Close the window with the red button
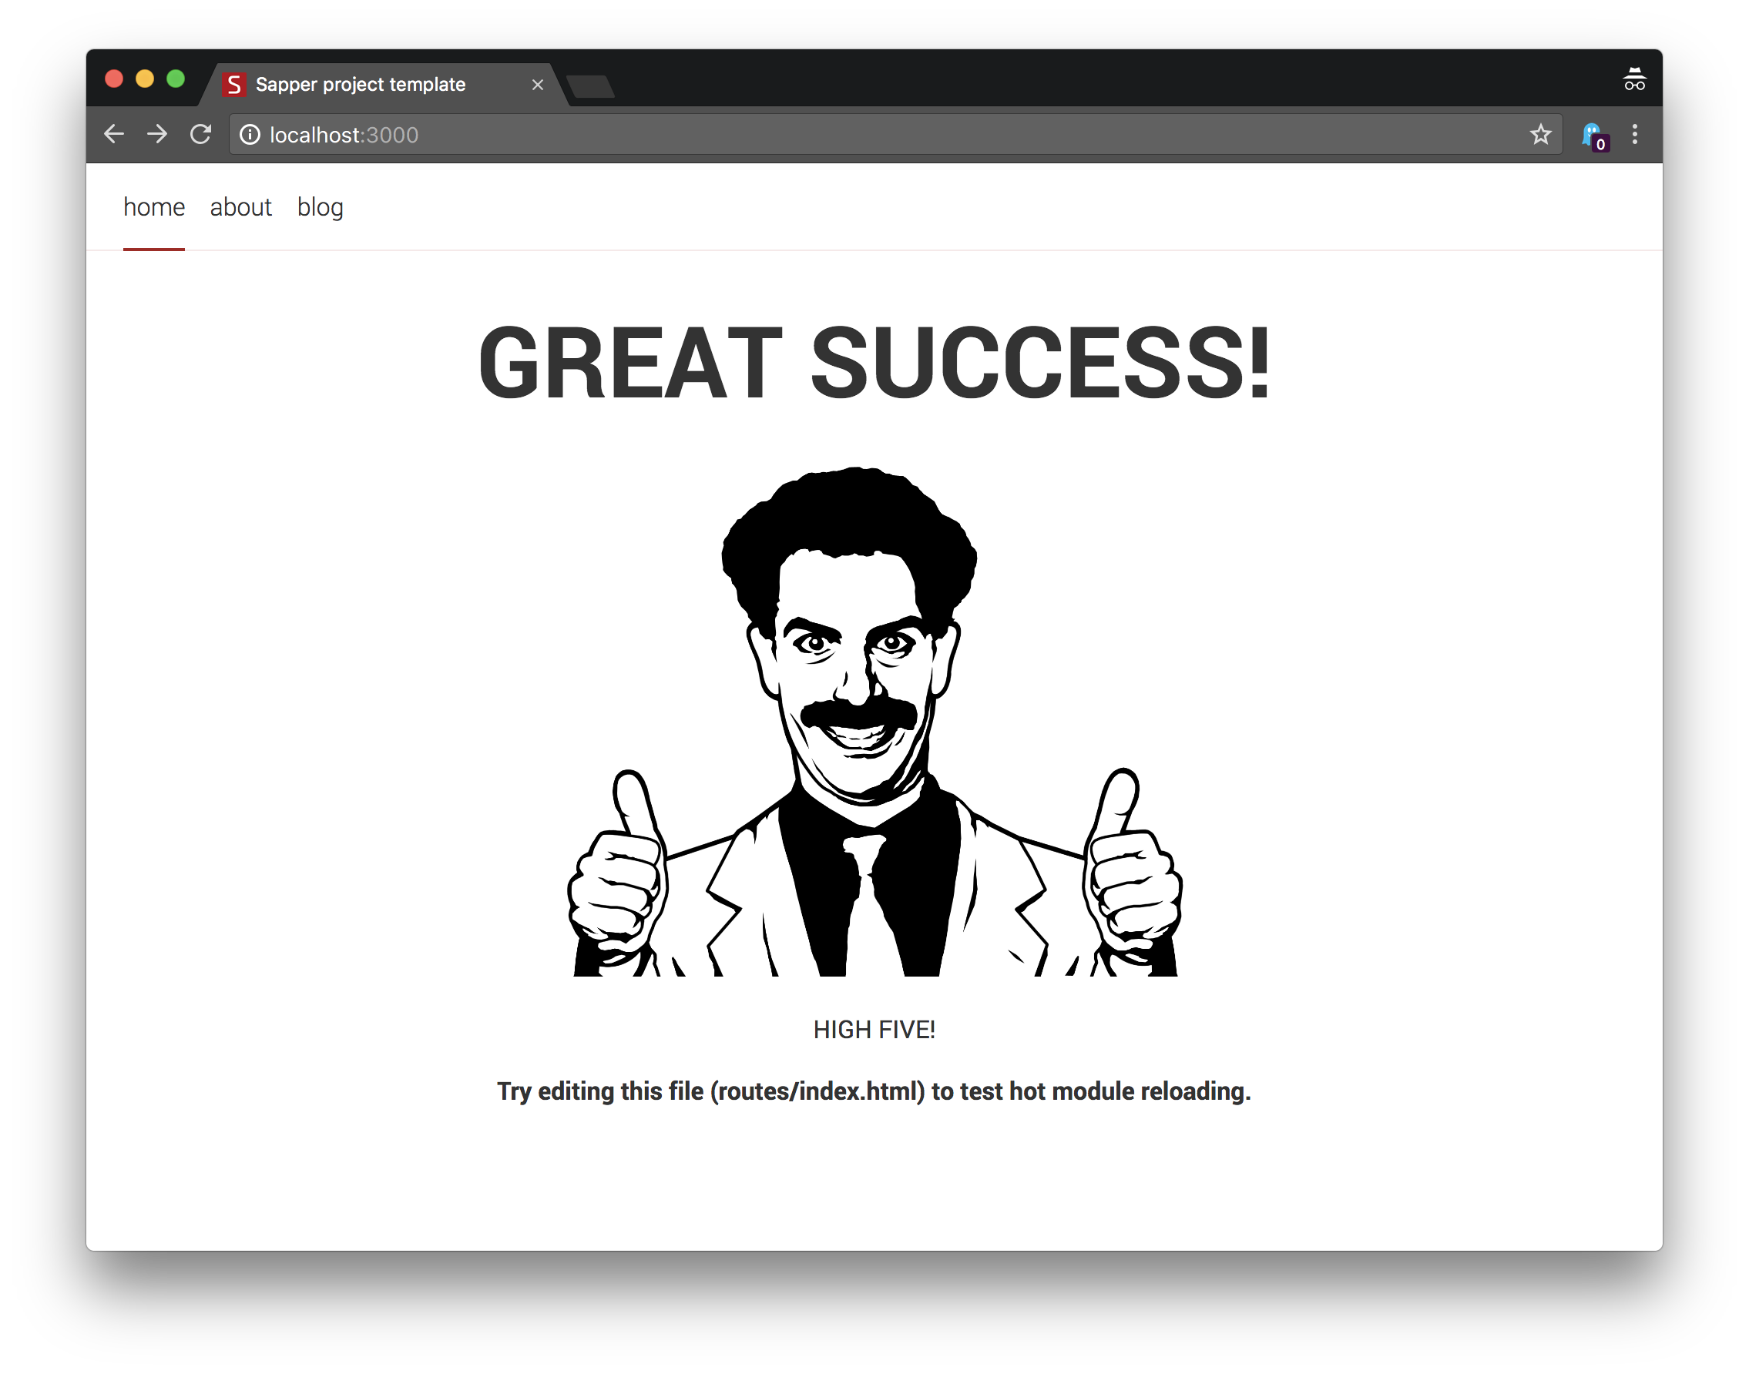 (114, 79)
